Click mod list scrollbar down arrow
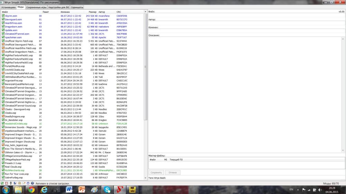 coord(145,178)
